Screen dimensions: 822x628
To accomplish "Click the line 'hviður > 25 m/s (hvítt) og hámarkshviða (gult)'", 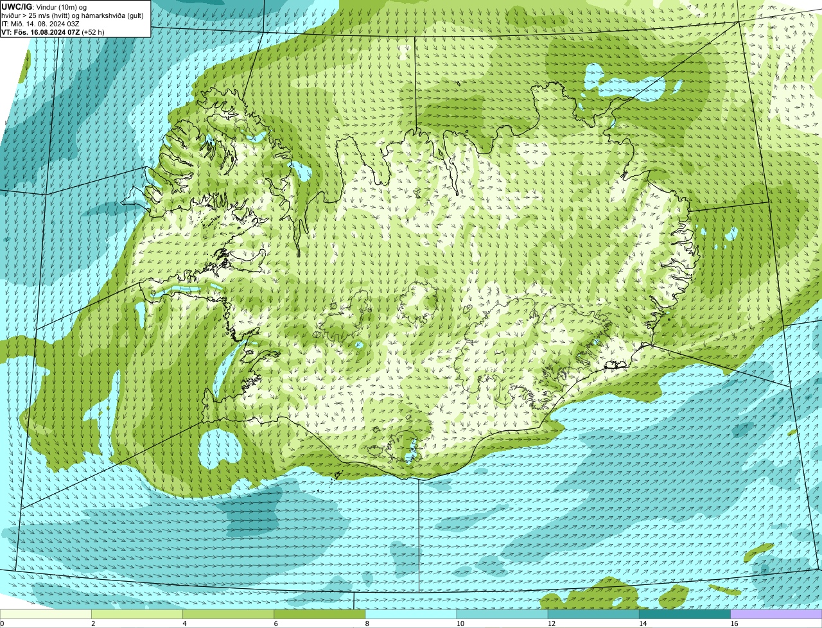I will [x=73, y=15].
